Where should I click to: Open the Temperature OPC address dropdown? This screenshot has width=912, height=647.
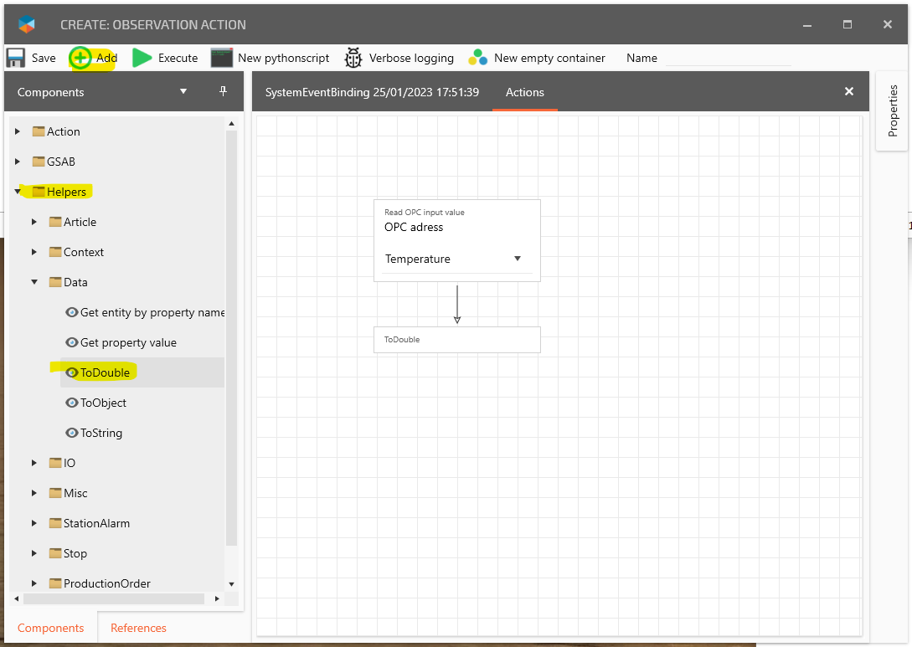[x=517, y=259]
